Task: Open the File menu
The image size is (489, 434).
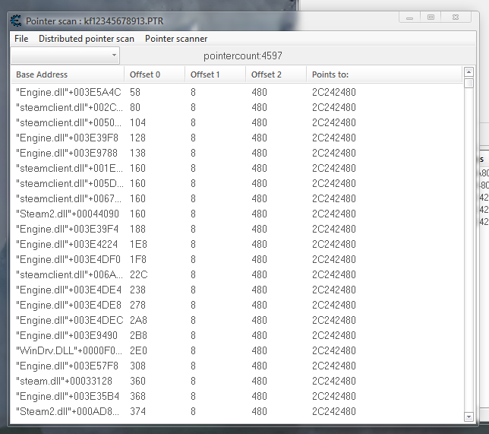Action: click(21, 39)
